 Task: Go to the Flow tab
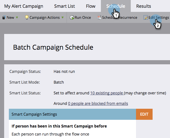(91, 6)
